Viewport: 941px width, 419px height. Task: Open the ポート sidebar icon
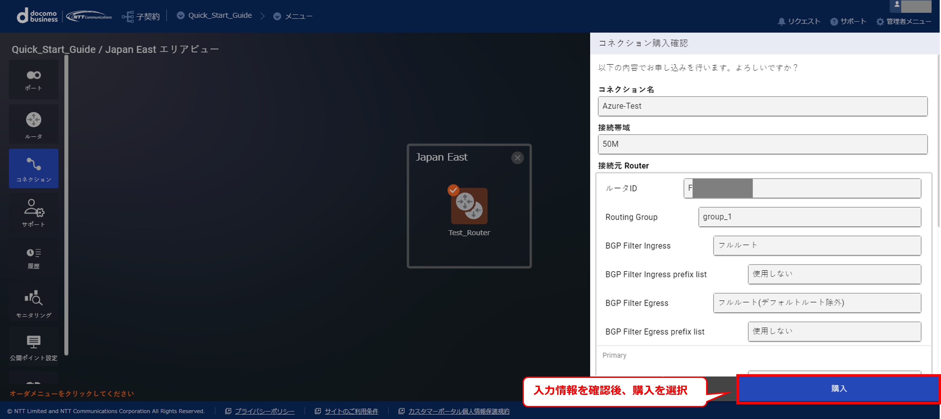[x=34, y=80]
